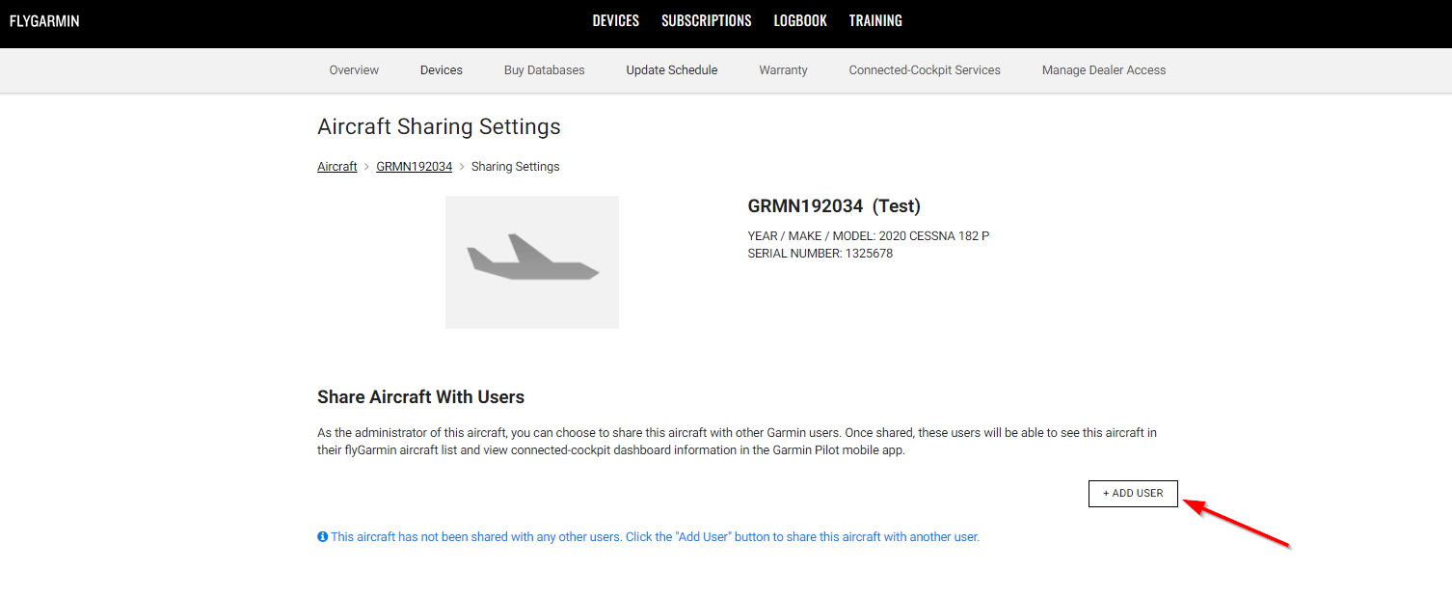Click the YEAR / MAKE / MODEL line
1452x597 pixels.
869,236
